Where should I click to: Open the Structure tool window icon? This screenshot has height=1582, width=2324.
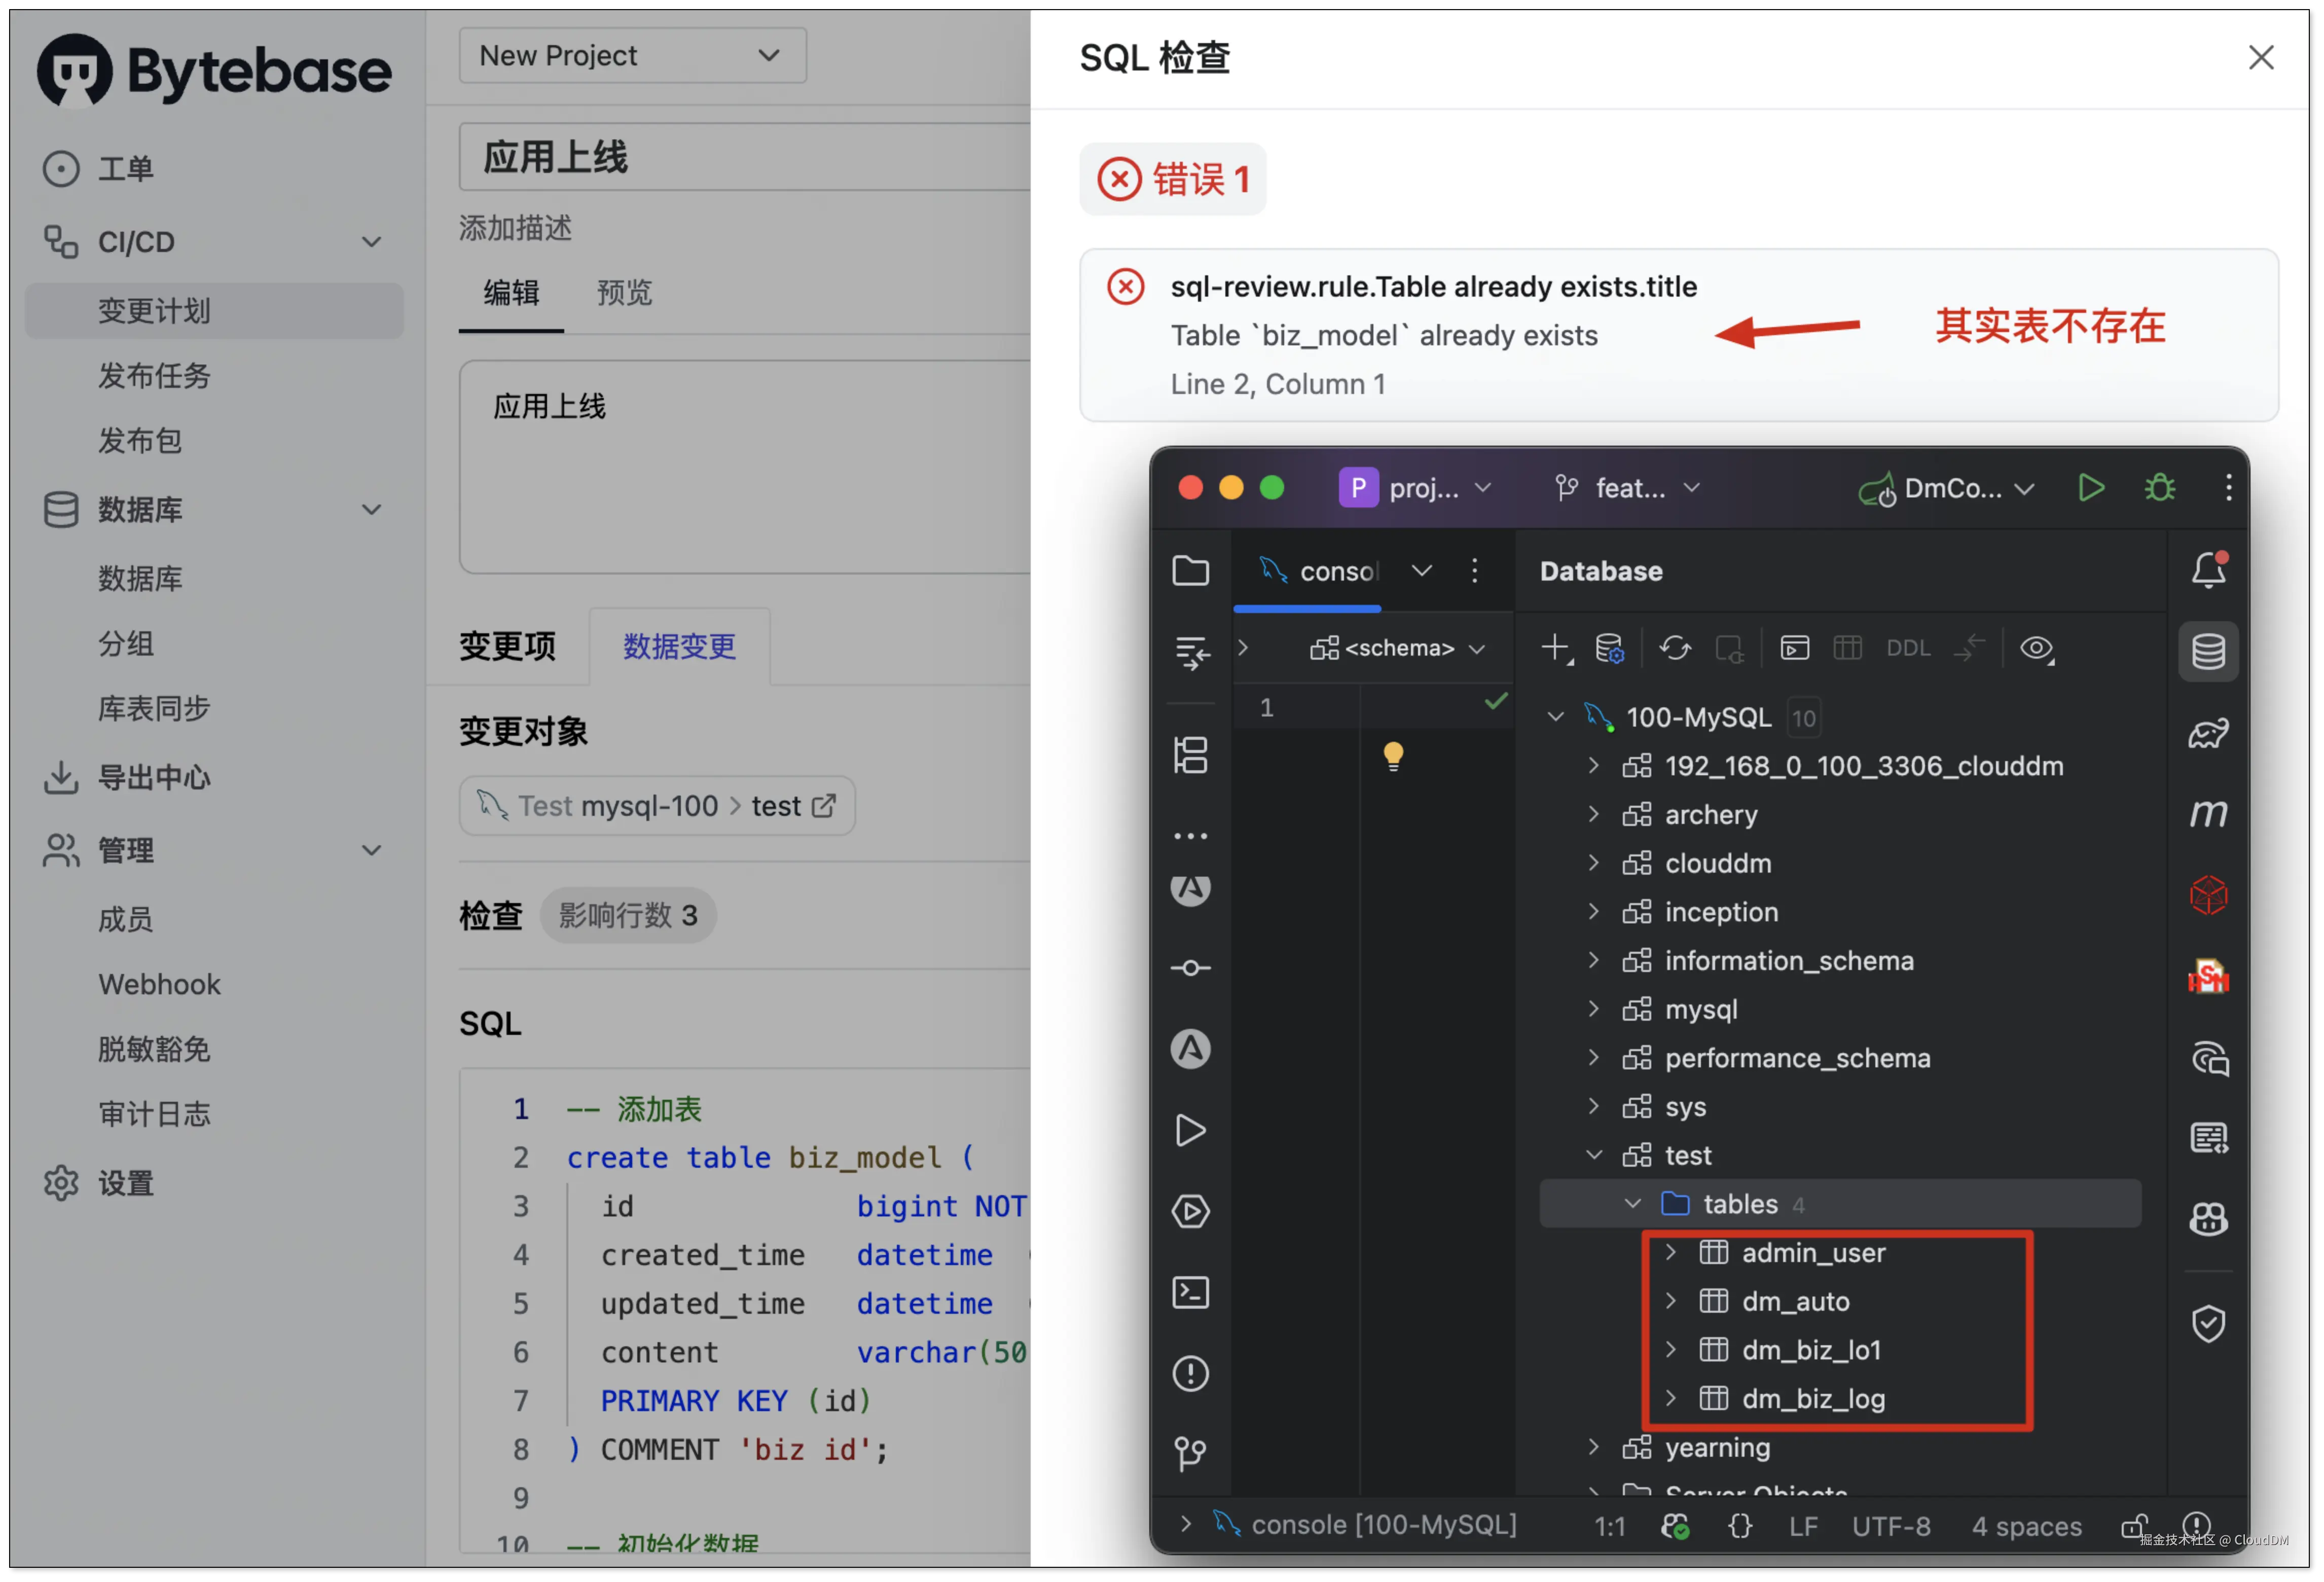(x=1190, y=755)
